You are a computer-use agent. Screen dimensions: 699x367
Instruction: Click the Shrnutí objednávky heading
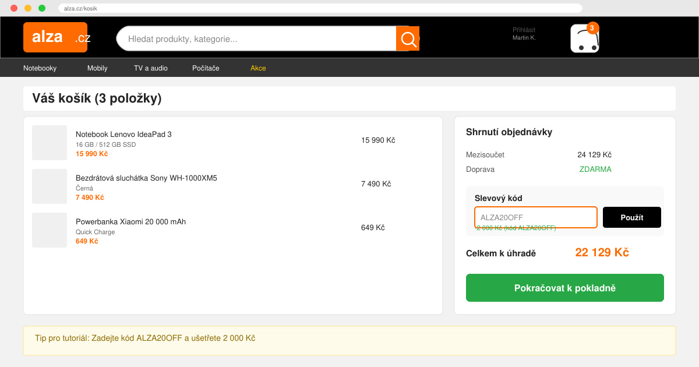(509, 132)
